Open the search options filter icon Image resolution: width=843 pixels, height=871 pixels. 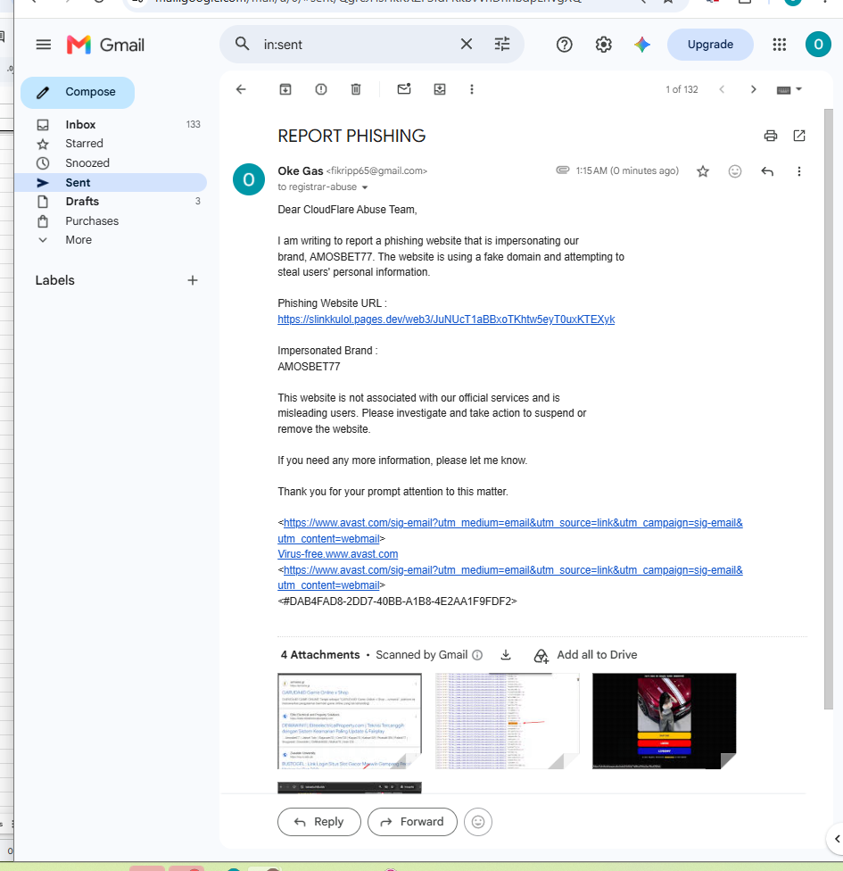tap(502, 44)
